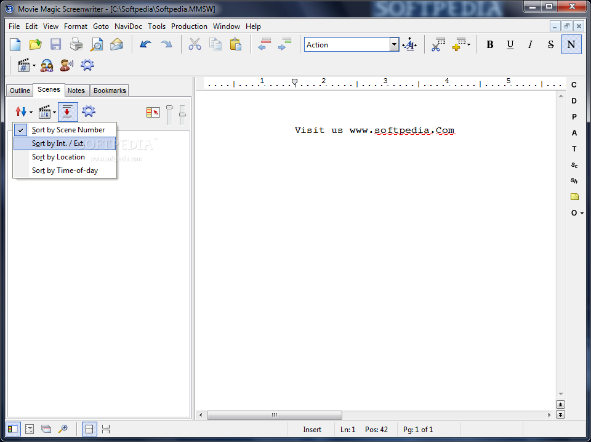591x442 pixels.
Task: Click the Sh shot element button
Action: point(574,181)
